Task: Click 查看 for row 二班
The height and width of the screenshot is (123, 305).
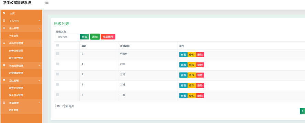Action: coord(183,85)
